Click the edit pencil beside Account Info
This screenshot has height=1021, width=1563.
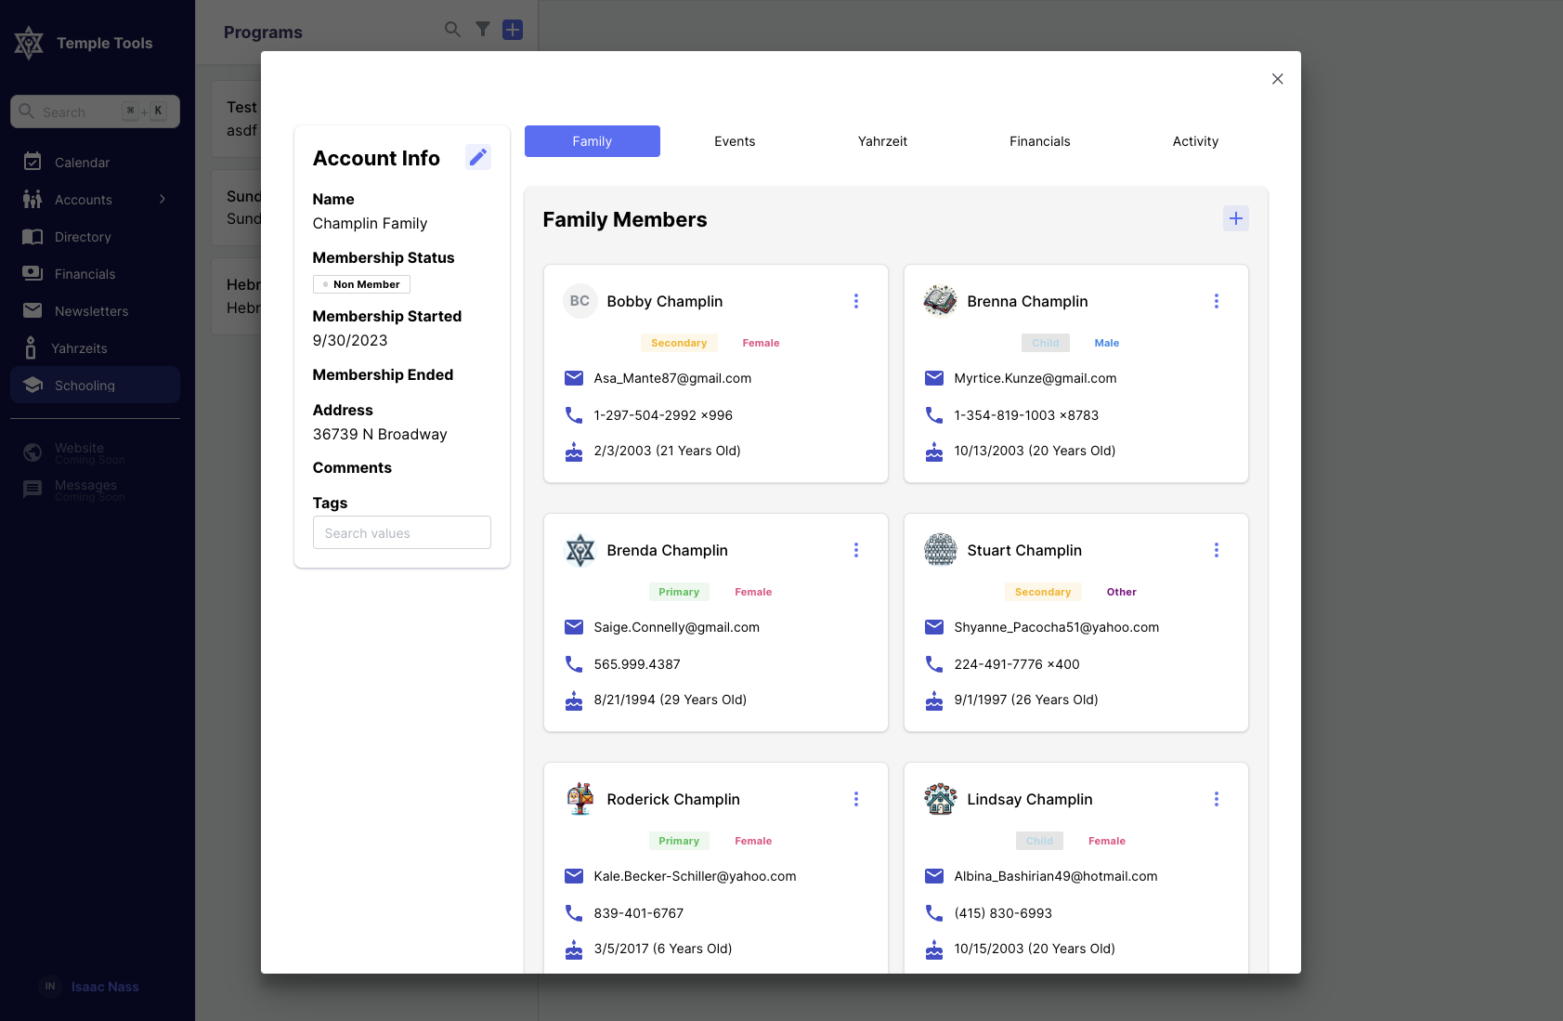(477, 158)
